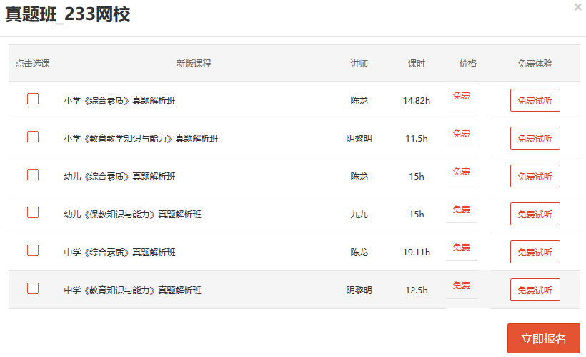
Task: Click 免费试听 for 中学《综合素质》course
Action: (535, 252)
